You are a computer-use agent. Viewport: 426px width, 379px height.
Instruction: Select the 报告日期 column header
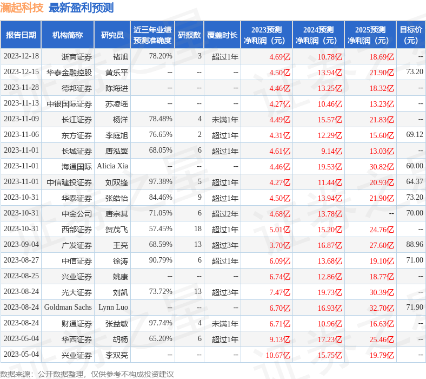tap(21, 35)
